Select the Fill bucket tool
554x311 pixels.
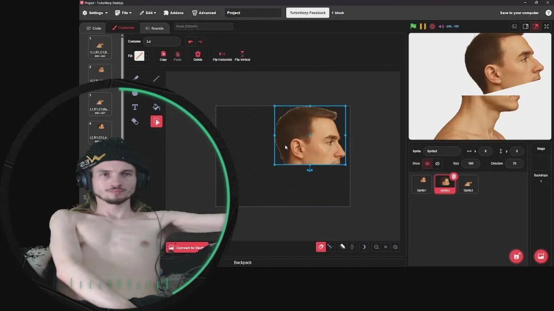[156, 107]
